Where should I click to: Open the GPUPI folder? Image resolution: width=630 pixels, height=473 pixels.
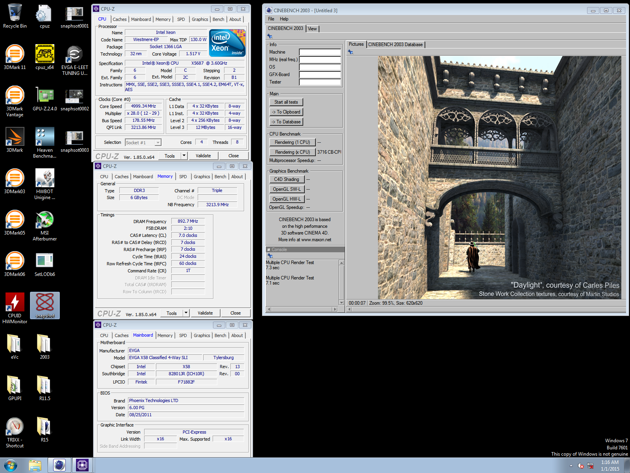click(x=15, y=389)
